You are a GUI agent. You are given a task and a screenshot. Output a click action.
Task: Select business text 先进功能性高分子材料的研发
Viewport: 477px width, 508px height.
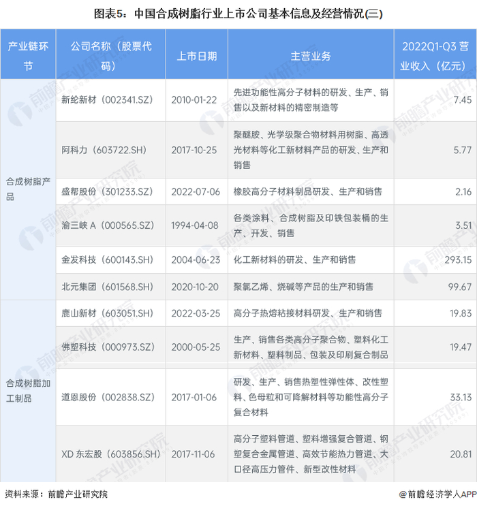290,93
